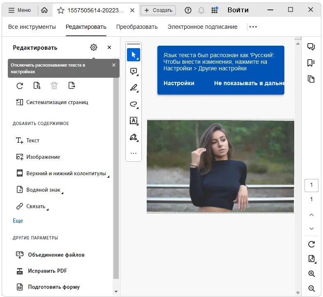This screenshot has height=297, width=323.
Task: Zoom in with magnifier plus
Action: pos(311,274)
